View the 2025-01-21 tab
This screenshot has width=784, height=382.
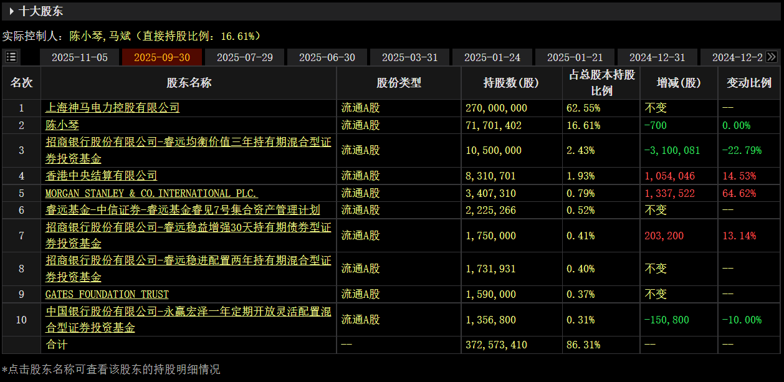pos(575,57)
